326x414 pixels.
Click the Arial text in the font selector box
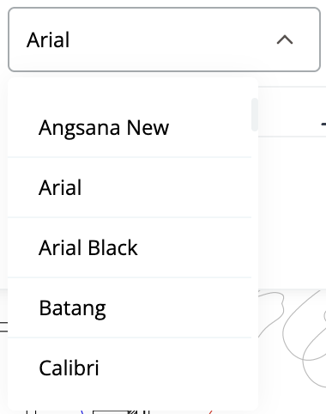click(48, 40)
